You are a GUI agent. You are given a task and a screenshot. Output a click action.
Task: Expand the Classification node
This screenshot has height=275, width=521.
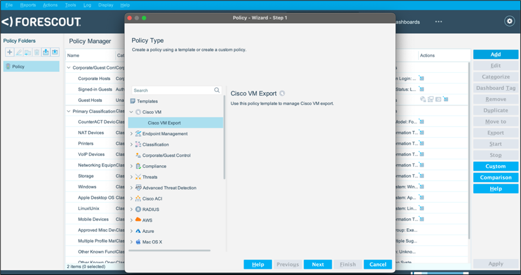pyautogui.click(x=131, y=144)
